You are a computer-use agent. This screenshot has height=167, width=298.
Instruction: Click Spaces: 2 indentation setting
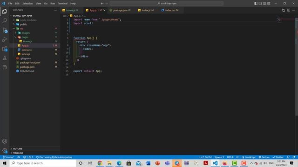pyautogui.click(x=219, y=157)
